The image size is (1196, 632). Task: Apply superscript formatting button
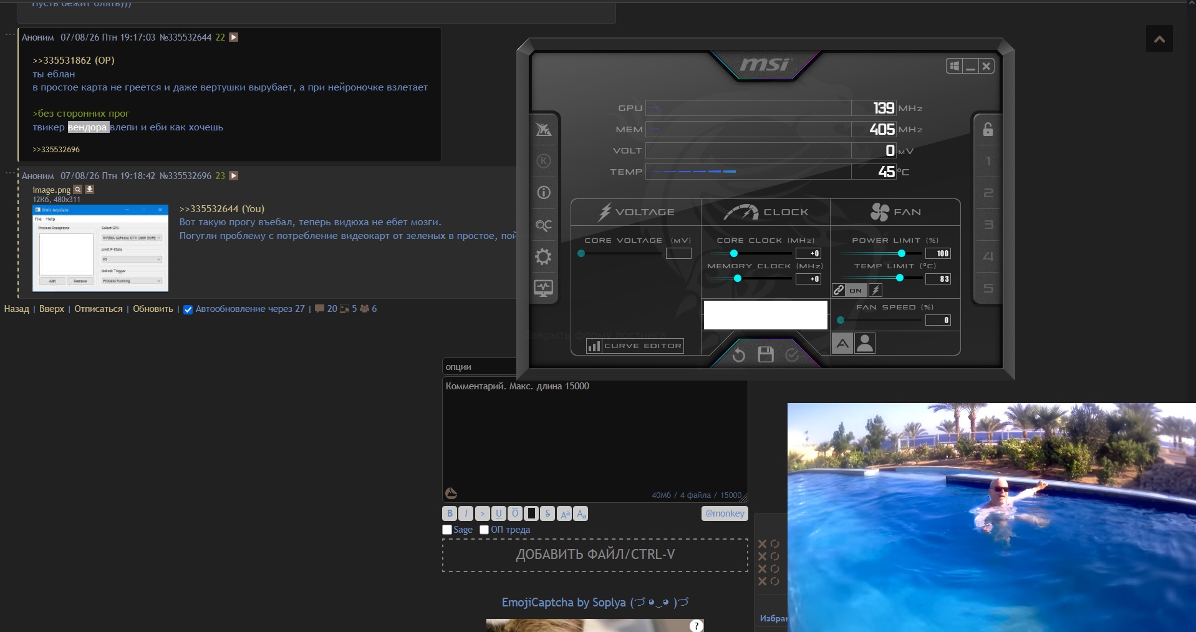(x=564, y=513)
